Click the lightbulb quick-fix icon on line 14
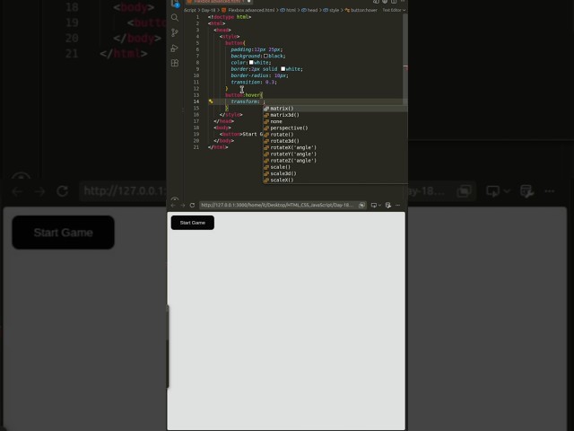 click(x=211, y=101)
